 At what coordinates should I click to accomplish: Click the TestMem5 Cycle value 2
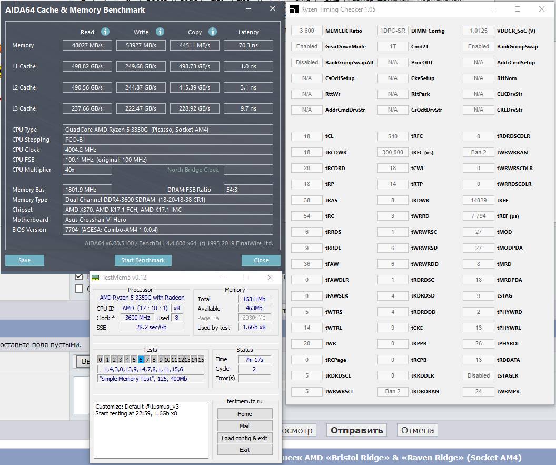[x=254, y=369]
